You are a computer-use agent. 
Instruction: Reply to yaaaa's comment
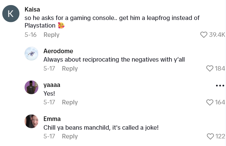coord(70,102)
